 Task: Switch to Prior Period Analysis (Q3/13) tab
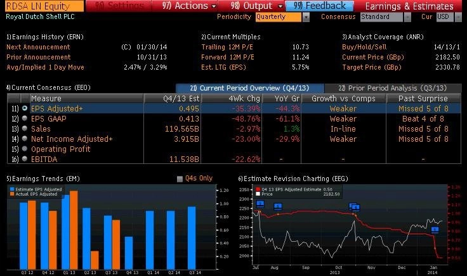(x=393, y=88)
